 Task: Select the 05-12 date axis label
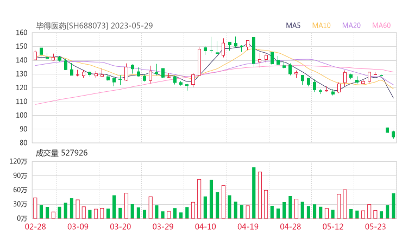pyautogui.click(x=333, y=227)
